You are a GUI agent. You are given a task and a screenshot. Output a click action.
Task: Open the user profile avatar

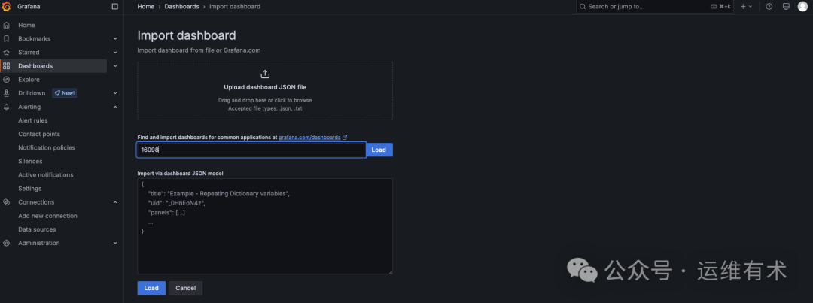802,6
